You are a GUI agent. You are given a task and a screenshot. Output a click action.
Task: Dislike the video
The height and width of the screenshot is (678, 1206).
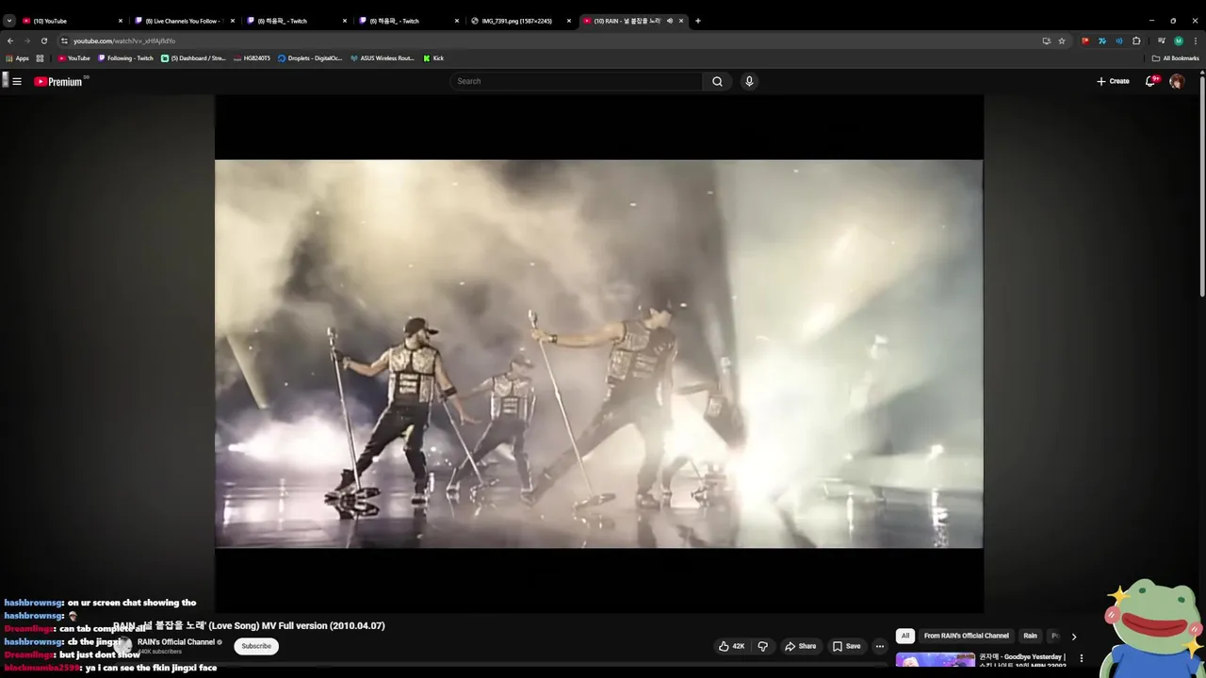tap(763, 646)
